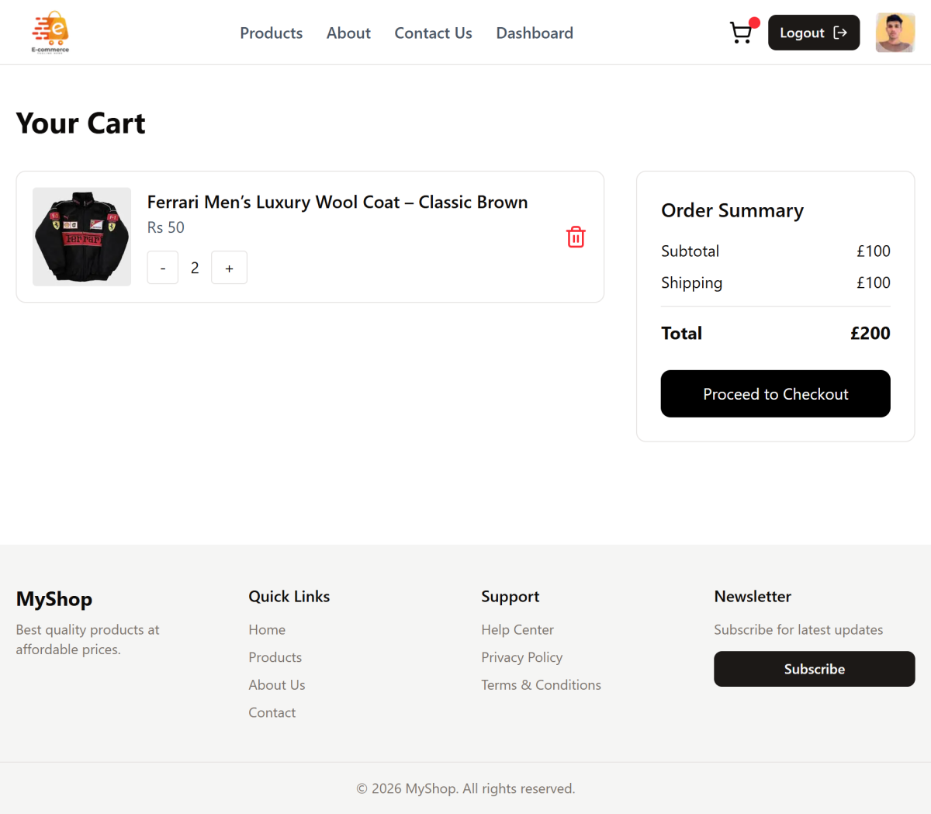The width and height of the screenshot is (931, 814).
Task: Open the shopping cart icon
Action: pyautogui.click(x=741, y=33)
